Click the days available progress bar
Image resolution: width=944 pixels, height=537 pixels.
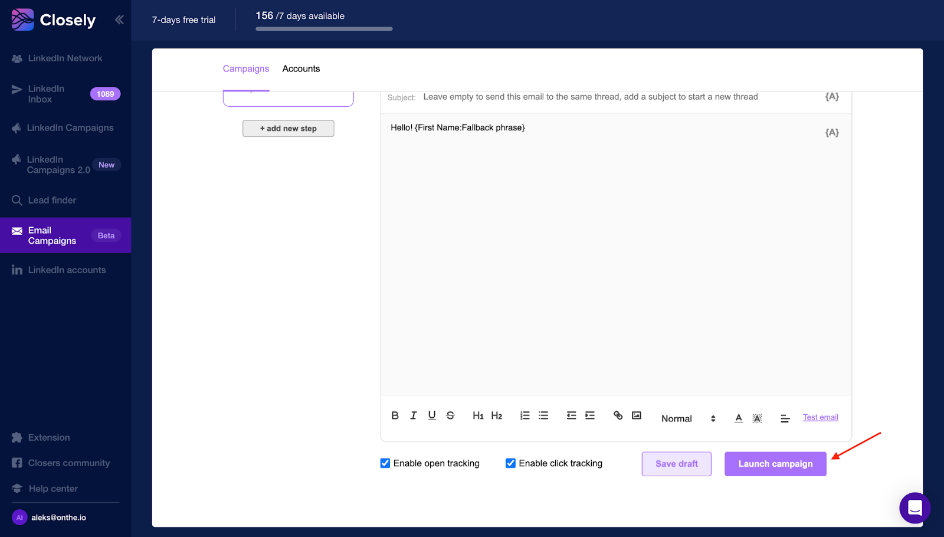pos(324,29)
